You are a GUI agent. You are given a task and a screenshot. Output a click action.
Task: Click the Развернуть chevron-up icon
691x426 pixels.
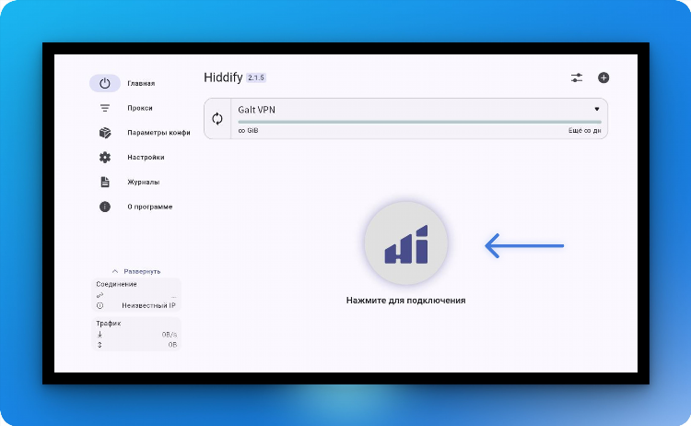[x=115, y=271]
